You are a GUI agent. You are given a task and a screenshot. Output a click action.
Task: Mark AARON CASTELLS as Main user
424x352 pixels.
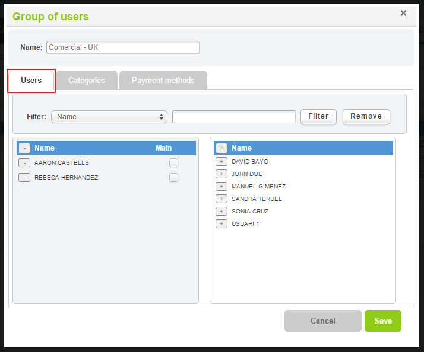173,163
